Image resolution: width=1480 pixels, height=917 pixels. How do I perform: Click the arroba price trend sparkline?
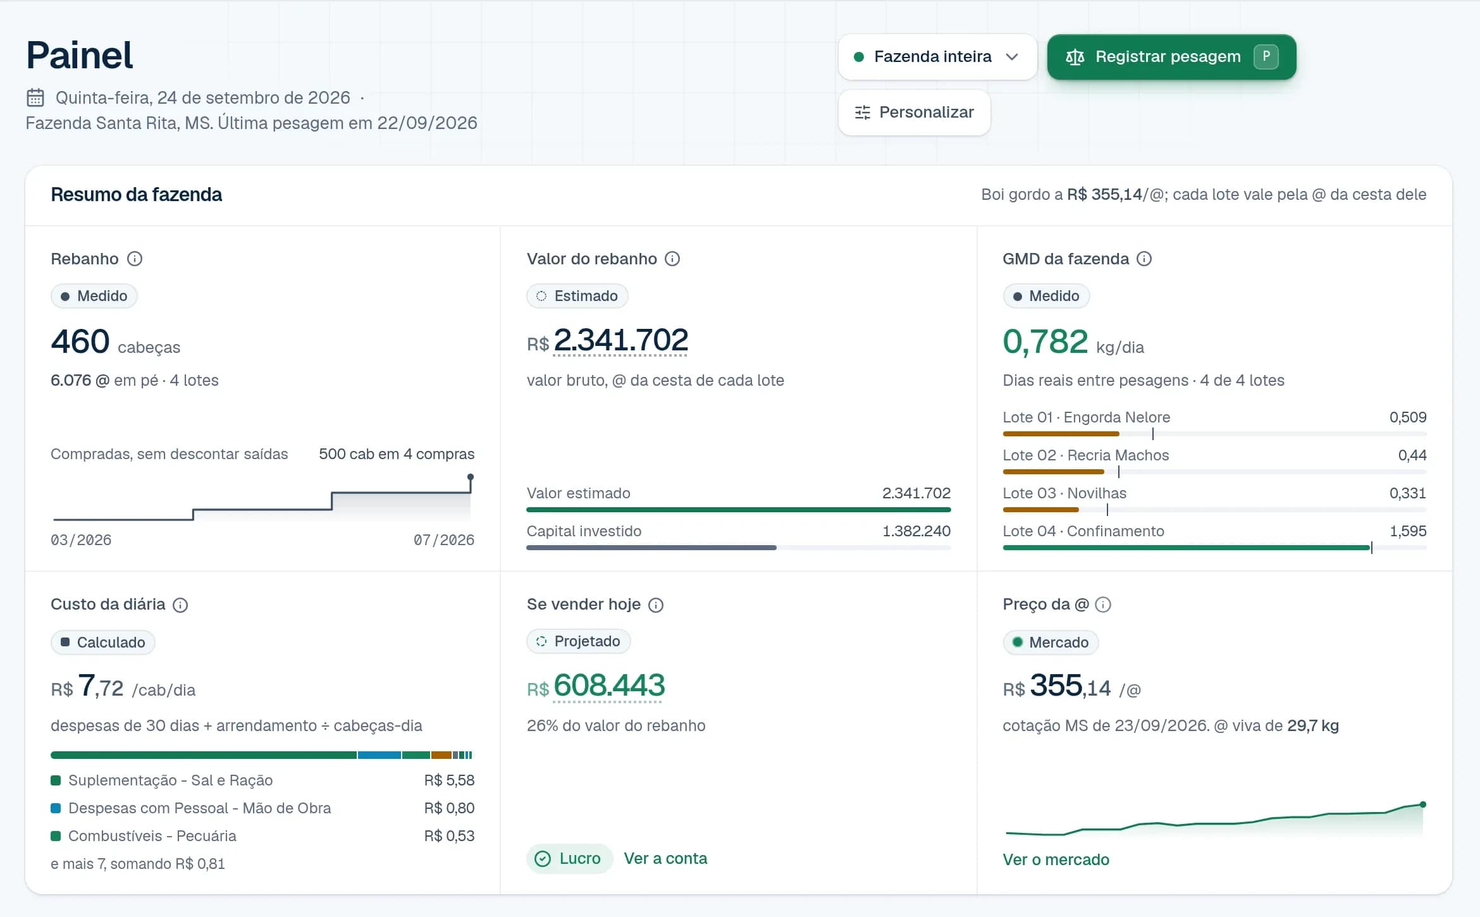(1214, 820)
